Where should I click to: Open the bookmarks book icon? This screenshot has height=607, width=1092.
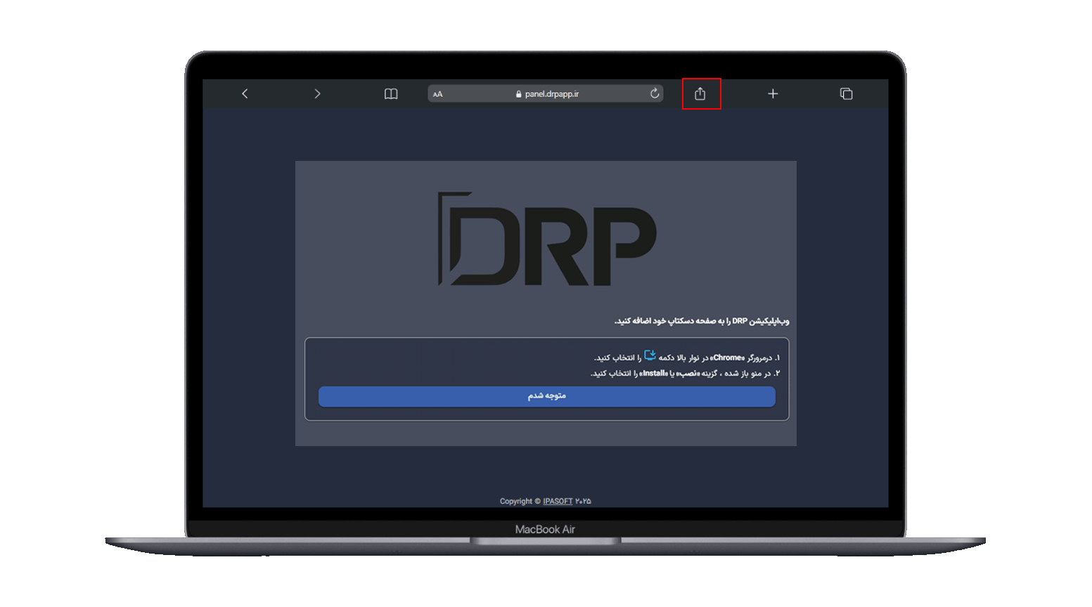coord(391,93)
